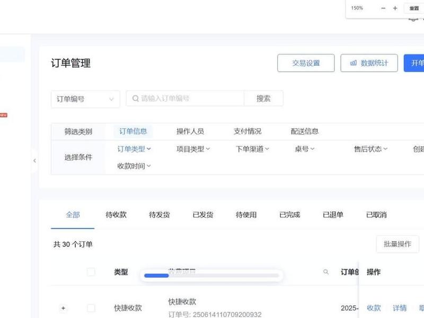The image size is (424, 318).
Task: Select 配送信息 filter category
Action: [x=304, y=131]
